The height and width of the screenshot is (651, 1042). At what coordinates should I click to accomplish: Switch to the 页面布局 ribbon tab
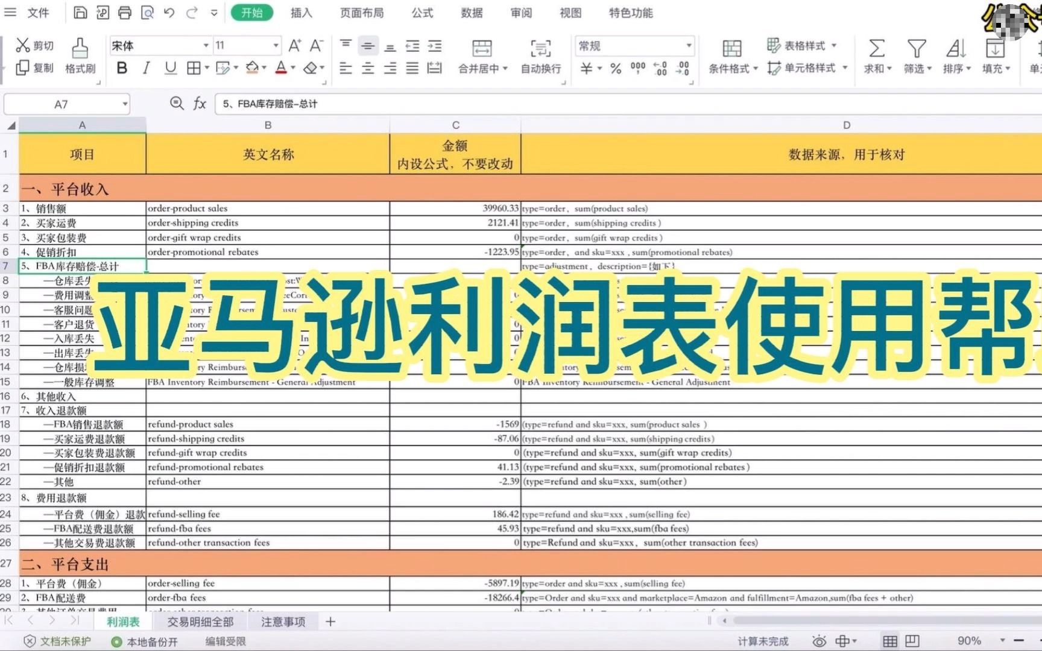[x=361, y=12]
